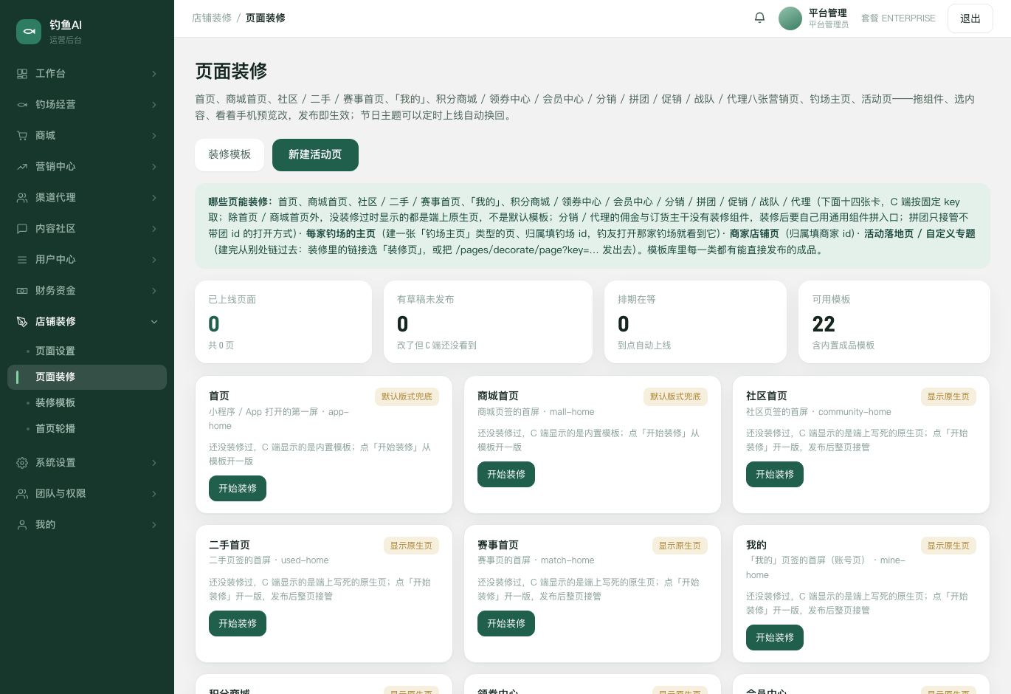Click the 我的 person icon
The height and width of the screenshot is (694, 1011).
pyautogui.click(x=22, y=525)
